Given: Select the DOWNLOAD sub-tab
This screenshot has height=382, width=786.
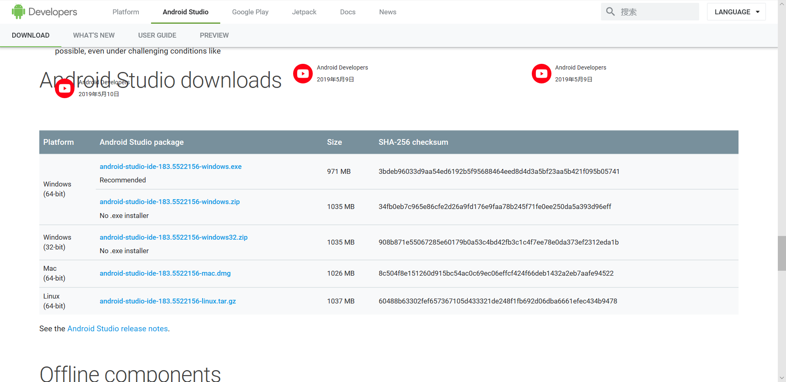Looking at the screenshot, I should [x=31, y=35].
